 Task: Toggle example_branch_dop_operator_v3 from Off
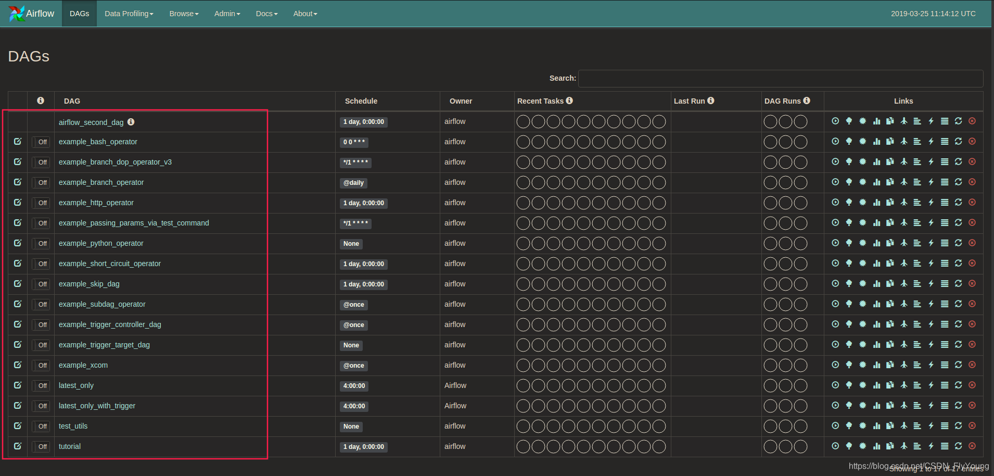pos(41,162)
